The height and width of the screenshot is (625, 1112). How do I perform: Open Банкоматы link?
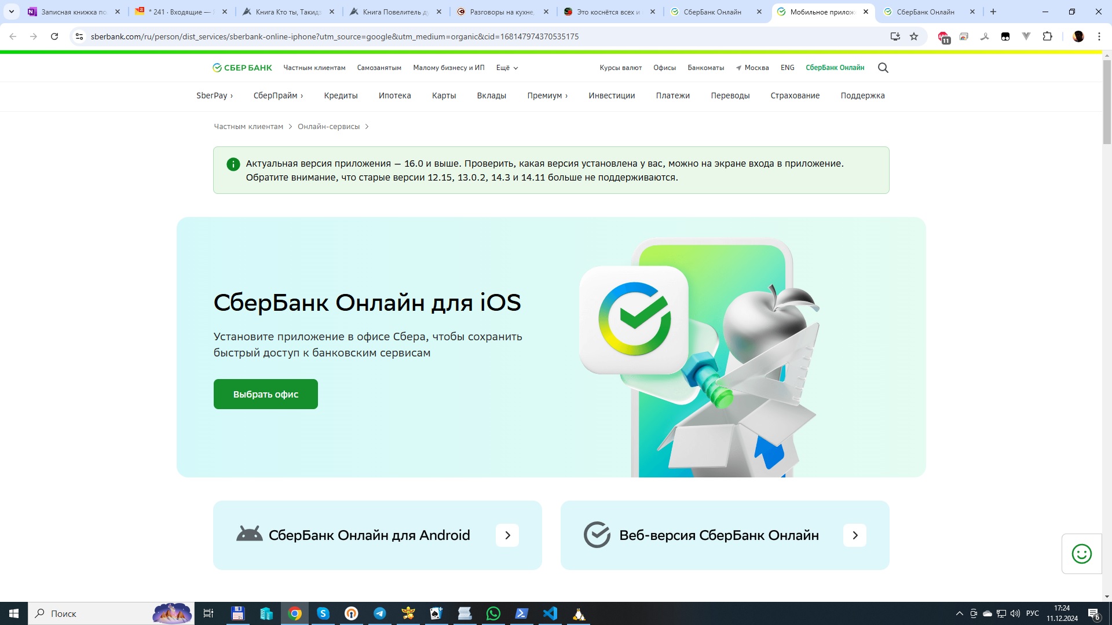705,68
